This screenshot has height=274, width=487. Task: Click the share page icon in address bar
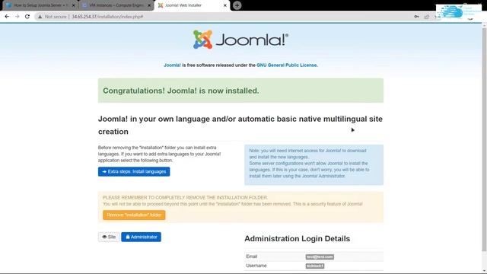(427, 17)
